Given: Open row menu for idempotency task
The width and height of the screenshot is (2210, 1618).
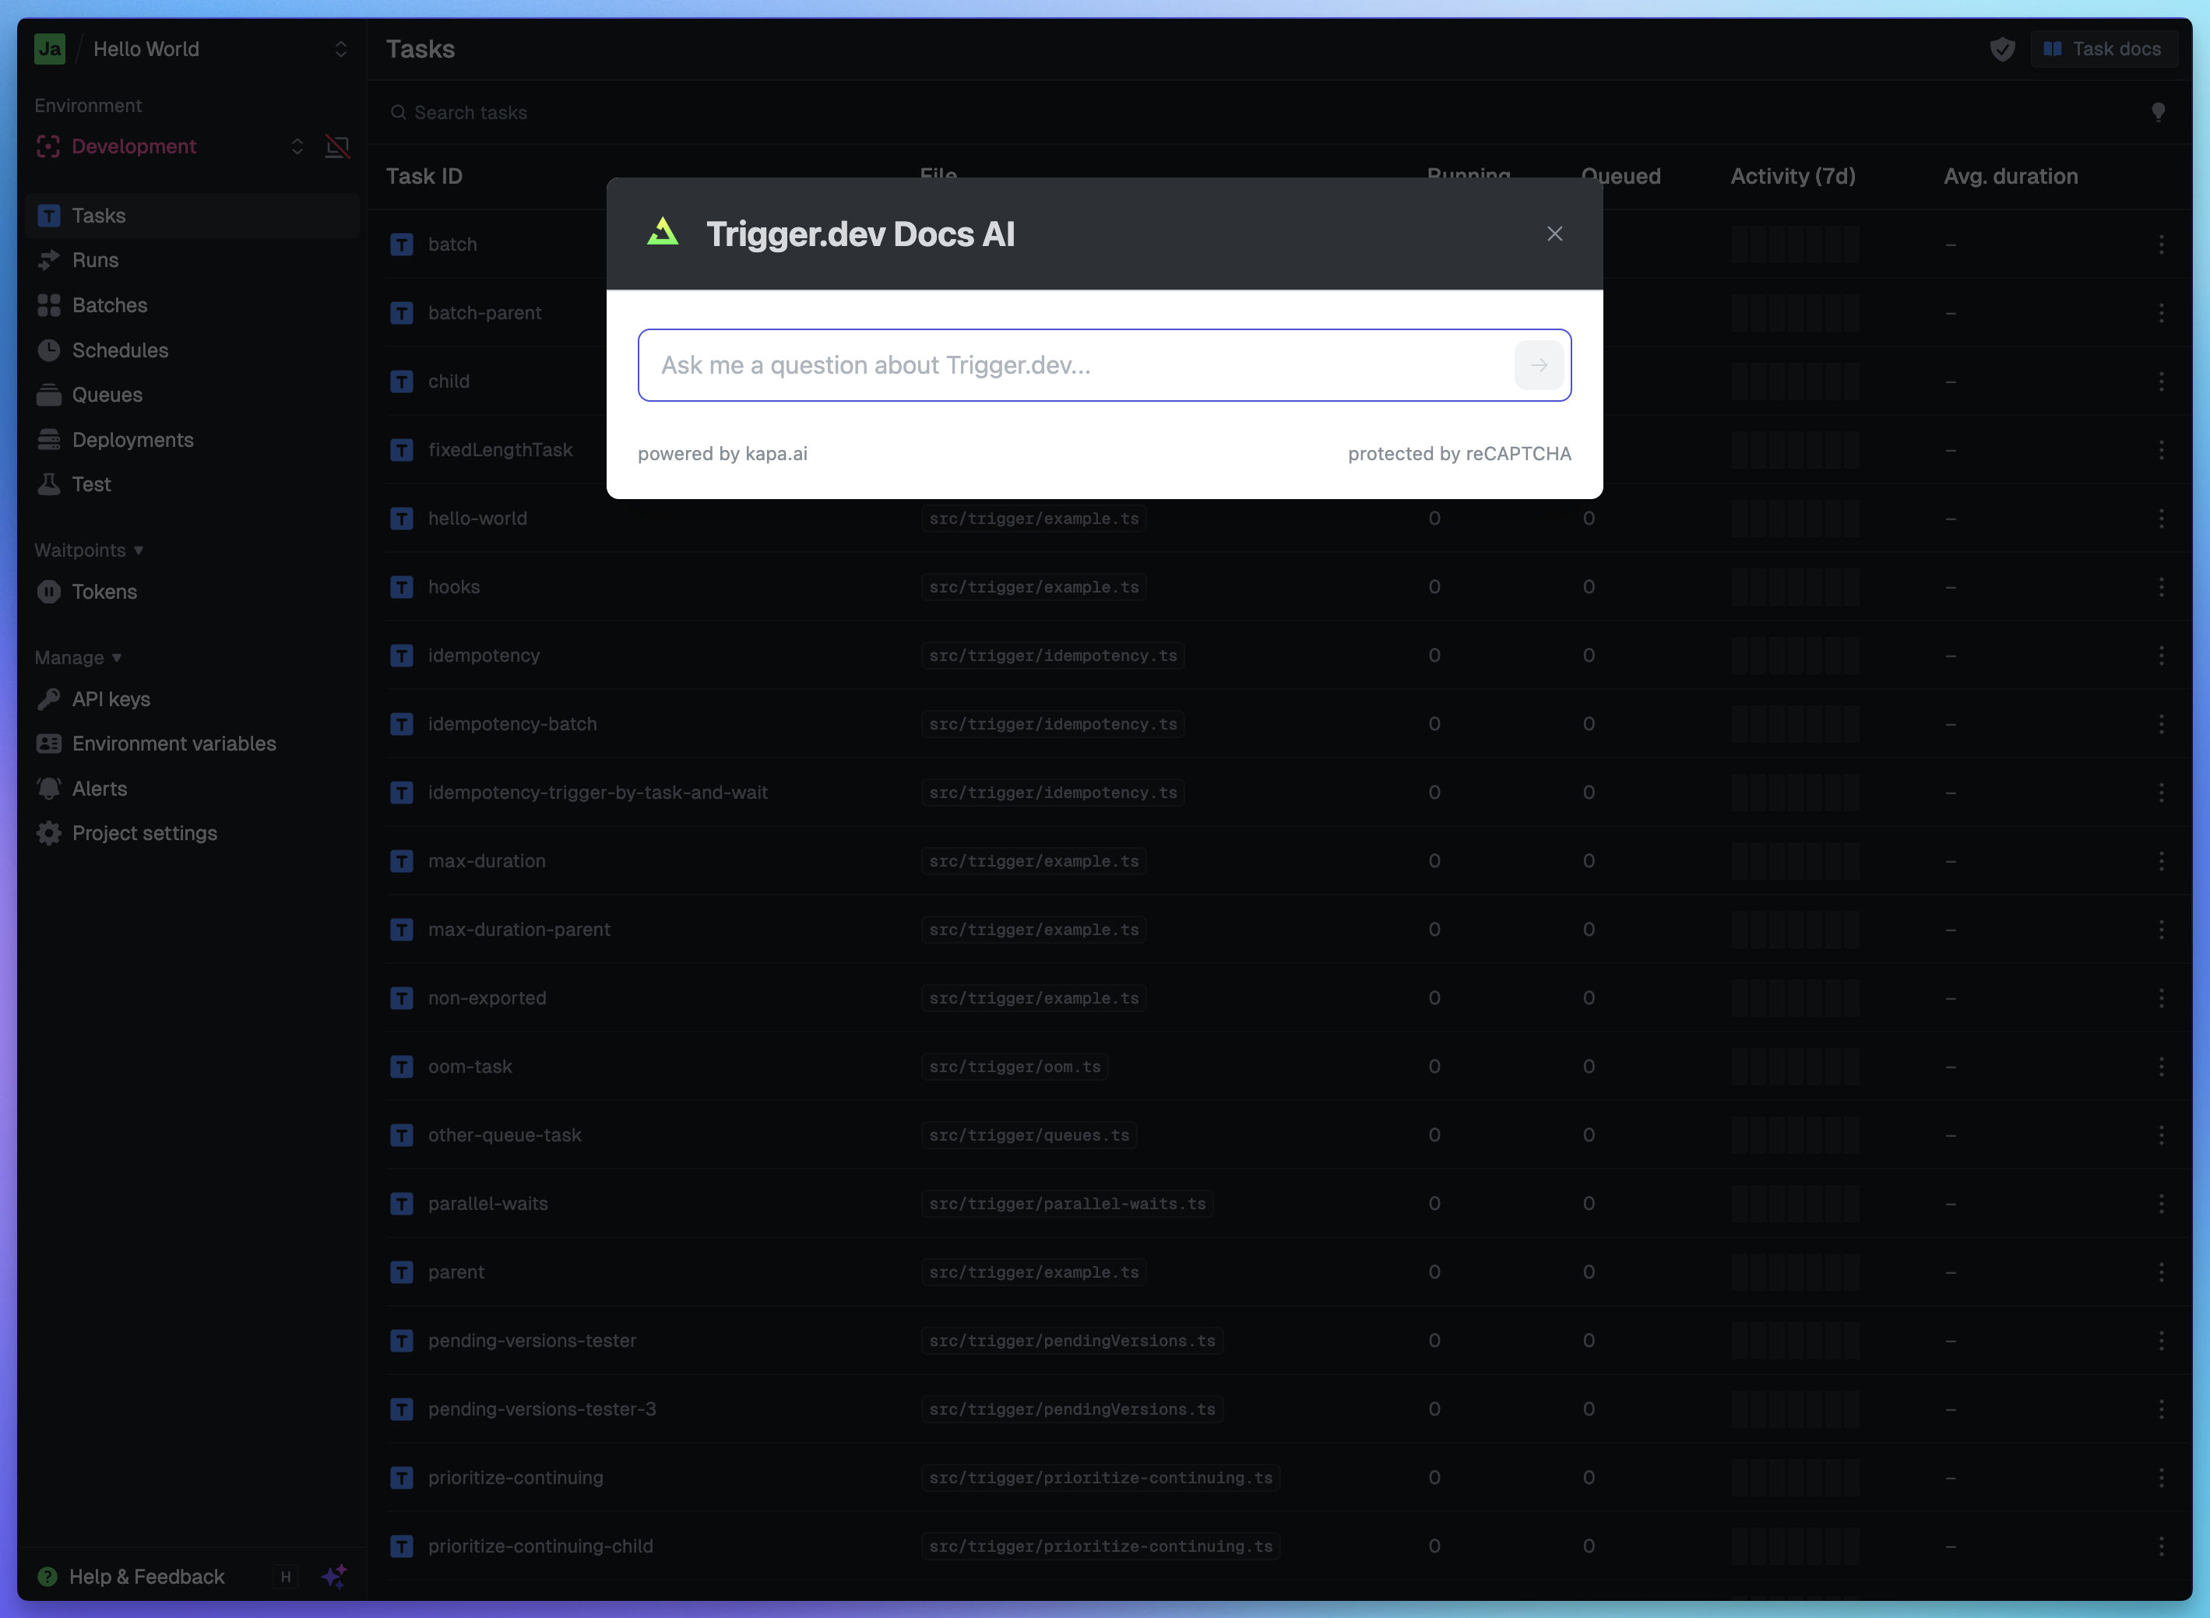Looking at the screenshot, I should pyautogui.click(x=2161, y=656).
